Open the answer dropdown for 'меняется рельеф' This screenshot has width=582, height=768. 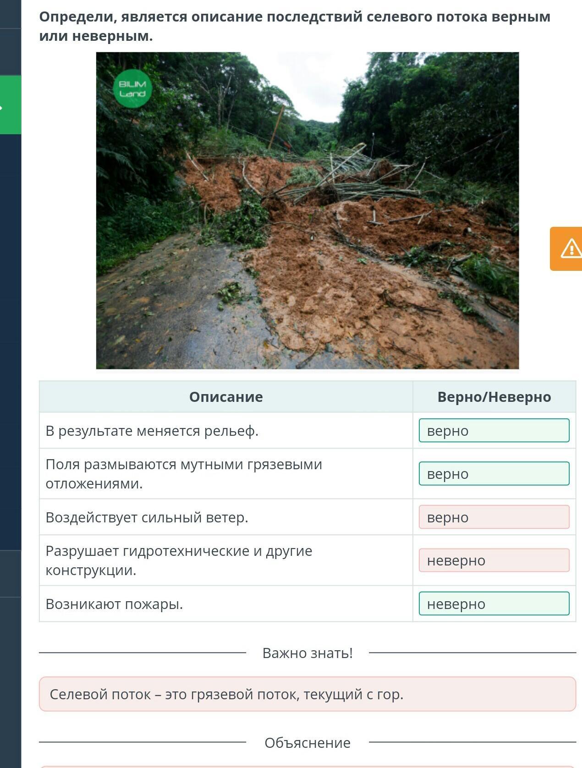[x=494, y=430]
